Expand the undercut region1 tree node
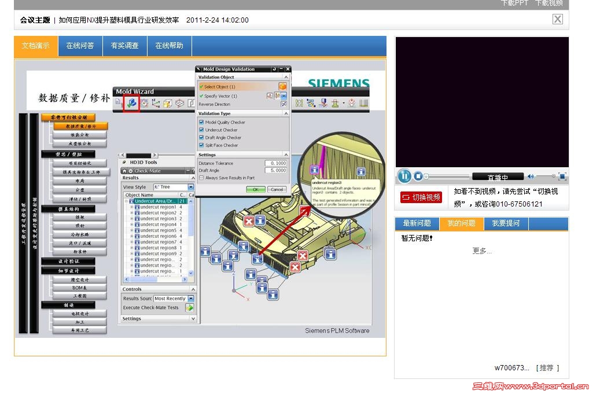Viewport: 600px width, 394px height. click(x=132, y=207)
